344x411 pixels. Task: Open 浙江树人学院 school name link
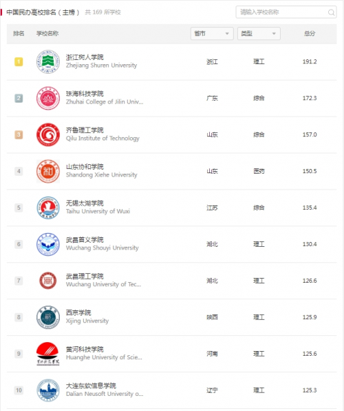tap(85, 57)
